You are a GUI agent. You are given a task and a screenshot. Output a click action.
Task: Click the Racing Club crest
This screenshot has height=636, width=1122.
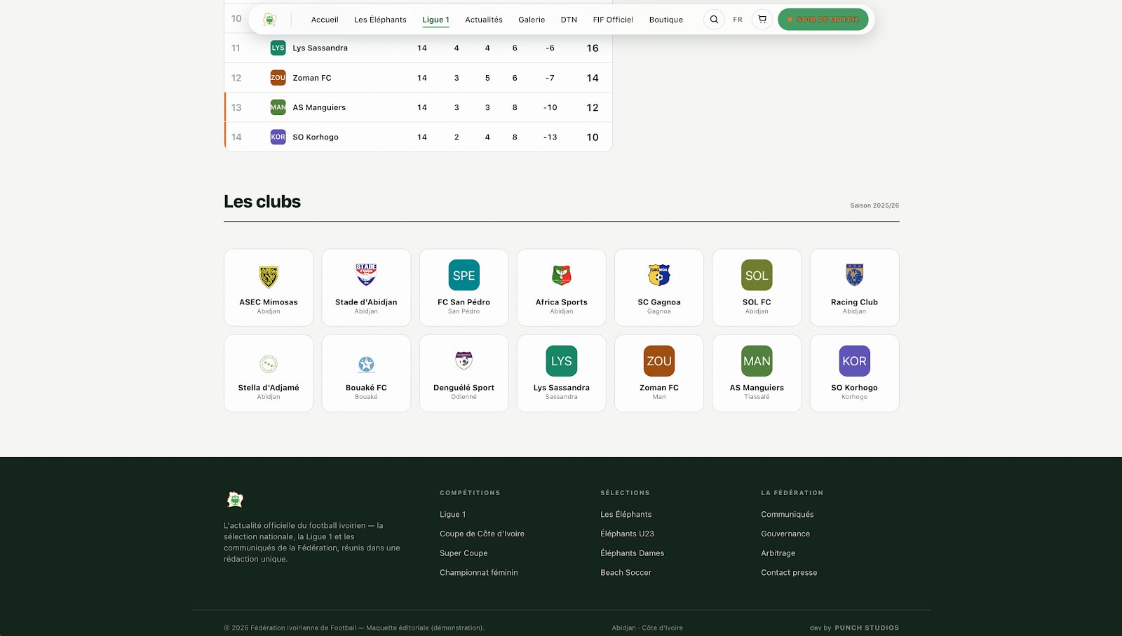pyautogui.click(x=854, y=275)
